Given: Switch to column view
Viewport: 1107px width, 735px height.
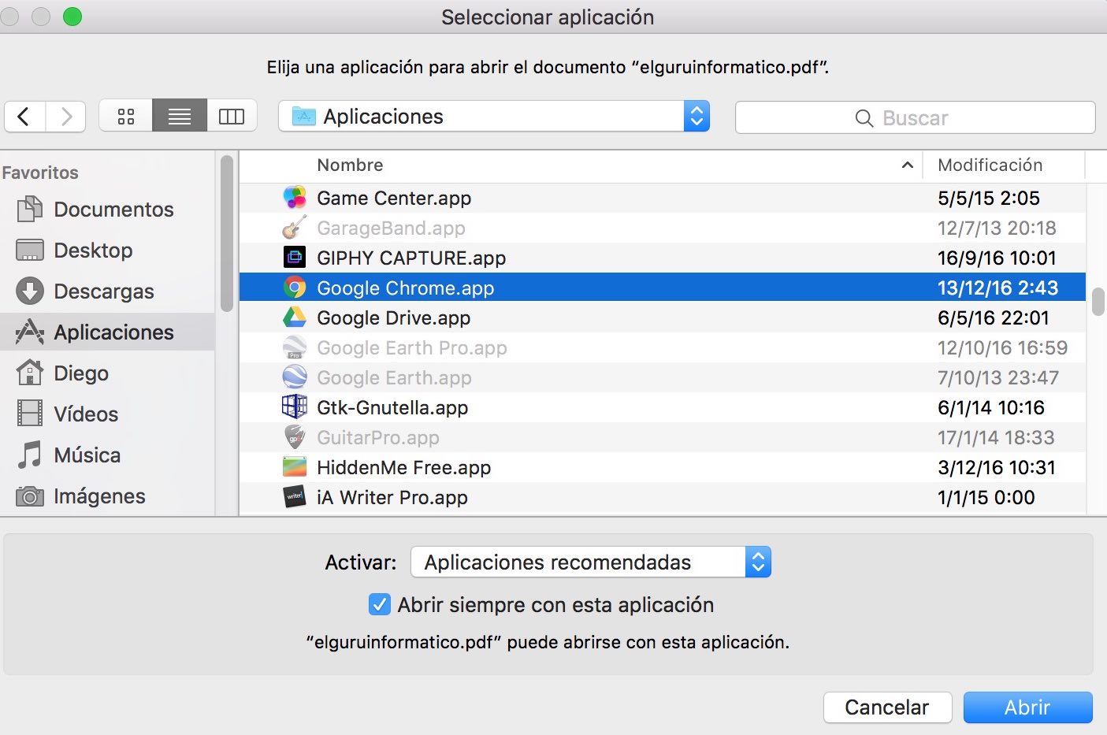Looking at the screenshot, I should point(232,117).
